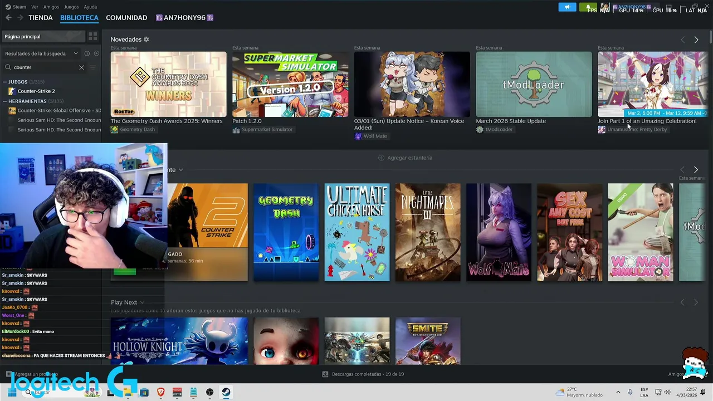Open the green notifications bell
Screen dimensions: 713x401
coord(588,7)
